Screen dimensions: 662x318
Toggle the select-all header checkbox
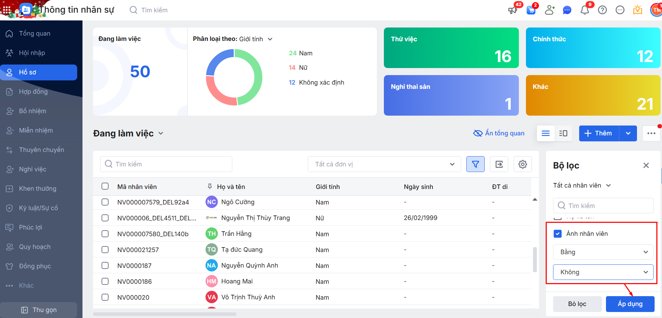point(105,186)
